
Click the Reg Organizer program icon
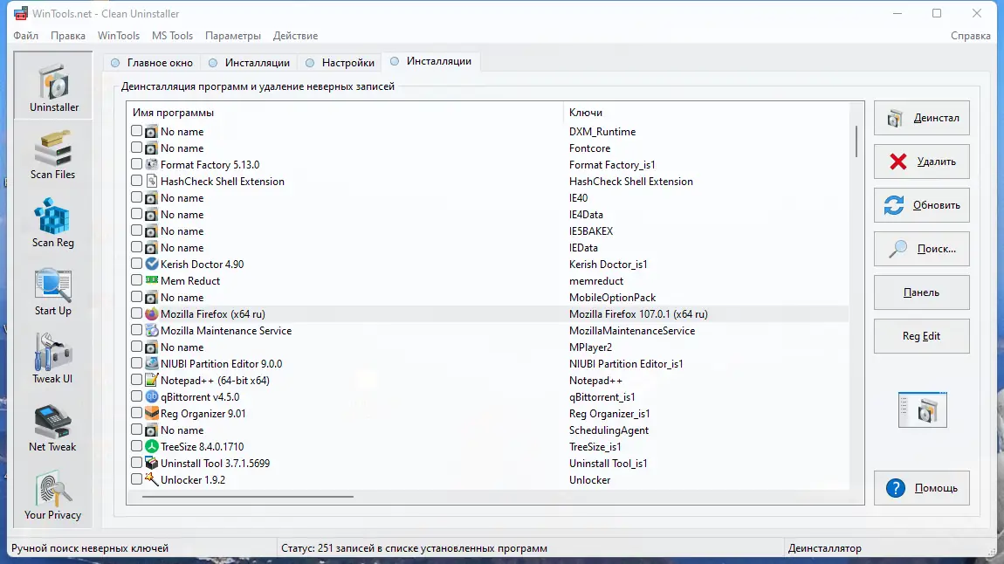151,414
